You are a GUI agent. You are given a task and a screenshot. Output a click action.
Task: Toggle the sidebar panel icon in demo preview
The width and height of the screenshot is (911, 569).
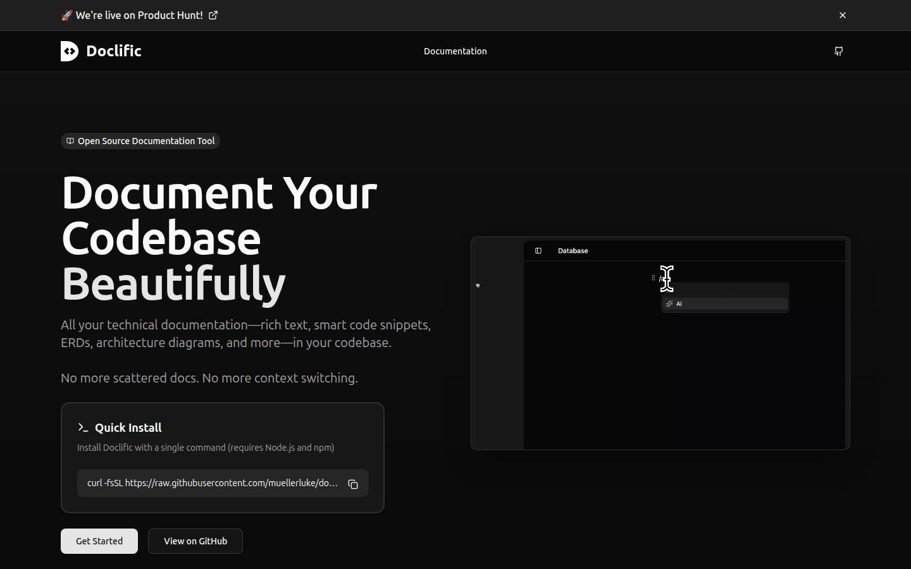point(538,251)
